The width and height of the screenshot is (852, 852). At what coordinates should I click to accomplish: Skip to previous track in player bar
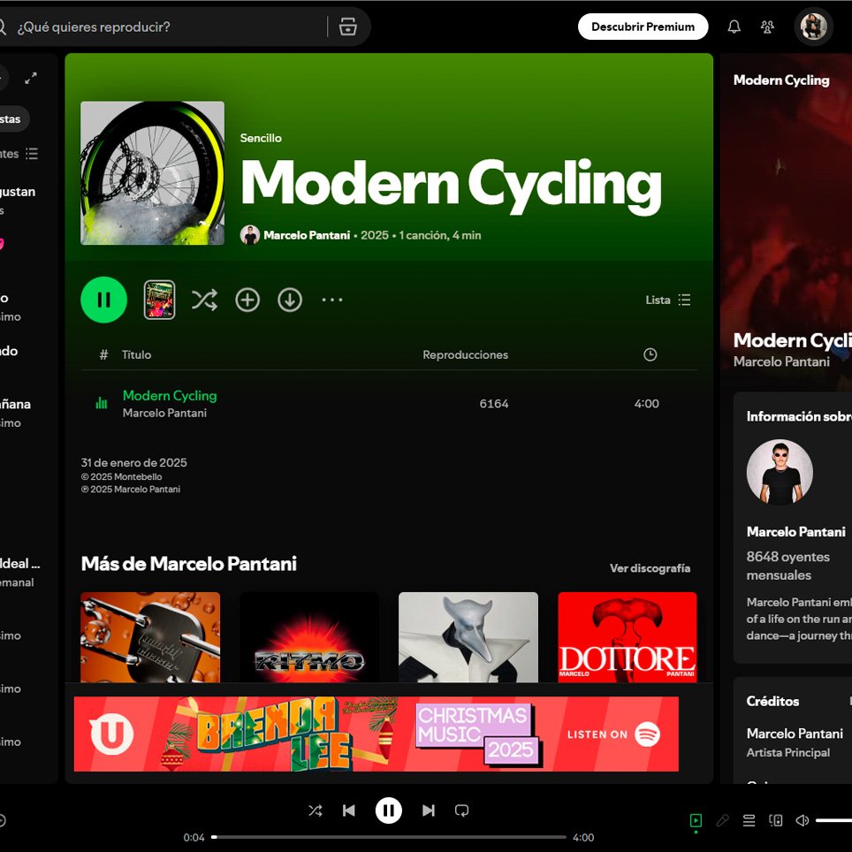(349, 810)
